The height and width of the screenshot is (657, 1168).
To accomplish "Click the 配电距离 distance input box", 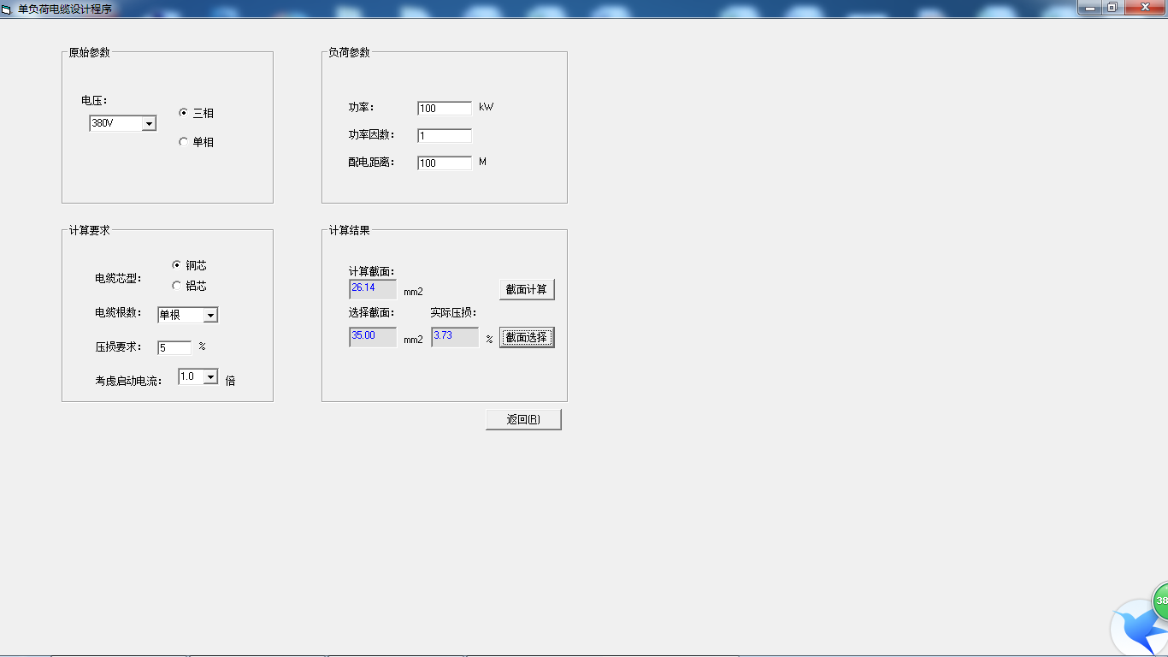I will [445, 163].
